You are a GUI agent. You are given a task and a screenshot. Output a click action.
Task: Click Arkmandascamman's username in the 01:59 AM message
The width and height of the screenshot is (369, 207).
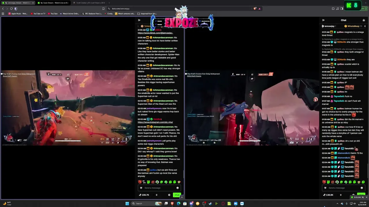point(163,65)
